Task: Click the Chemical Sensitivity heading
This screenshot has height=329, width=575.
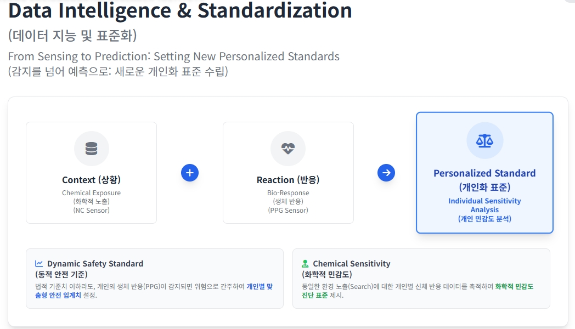Action: click(x=351, y=264)
